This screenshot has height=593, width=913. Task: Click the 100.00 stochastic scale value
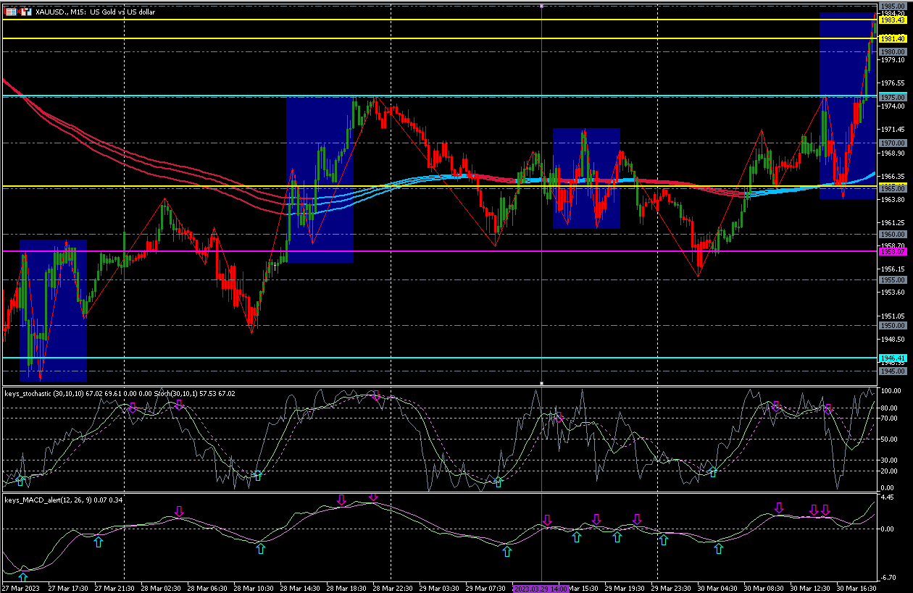891,391
